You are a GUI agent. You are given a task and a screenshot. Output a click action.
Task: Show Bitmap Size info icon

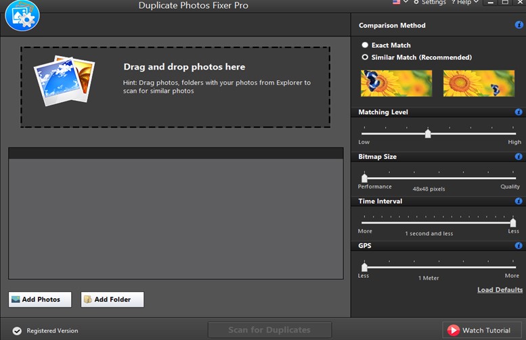tap(519, 156)
